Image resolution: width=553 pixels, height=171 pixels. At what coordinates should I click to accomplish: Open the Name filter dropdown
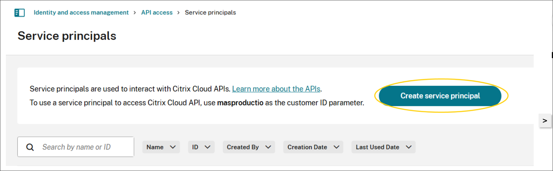pos(161,147)
